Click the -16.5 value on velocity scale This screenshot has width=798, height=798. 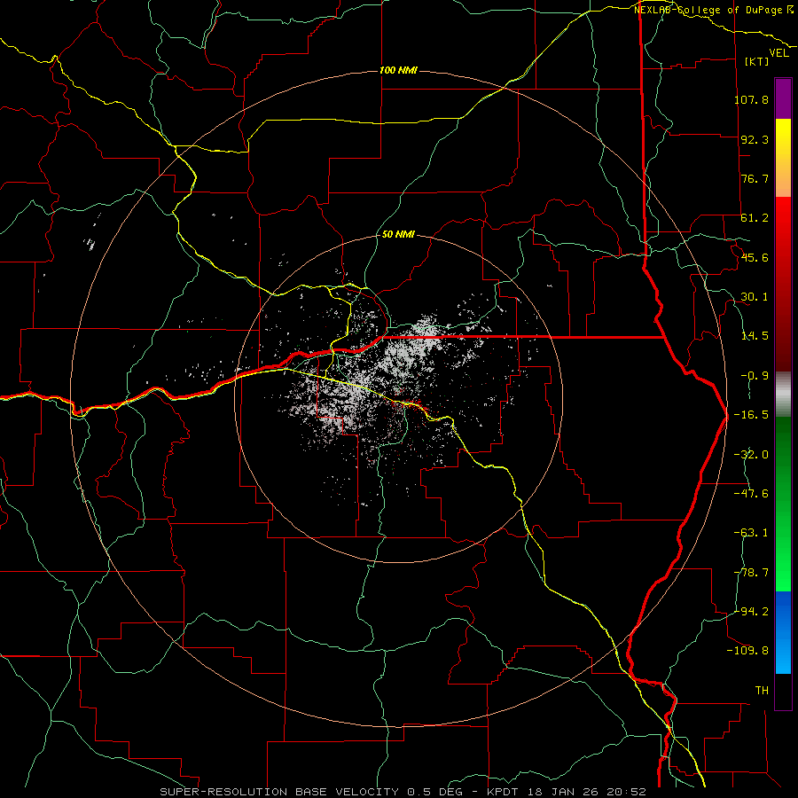[x=751, y=415]
